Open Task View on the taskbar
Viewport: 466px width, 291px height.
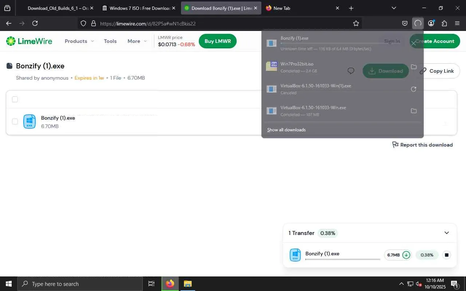coord(151,284)
